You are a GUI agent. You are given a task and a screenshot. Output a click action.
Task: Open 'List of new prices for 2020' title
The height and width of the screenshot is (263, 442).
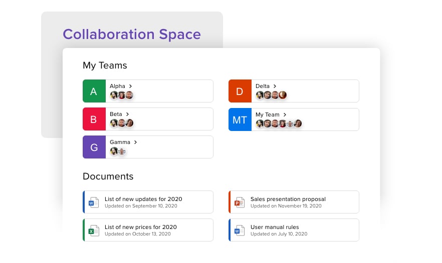141,227
